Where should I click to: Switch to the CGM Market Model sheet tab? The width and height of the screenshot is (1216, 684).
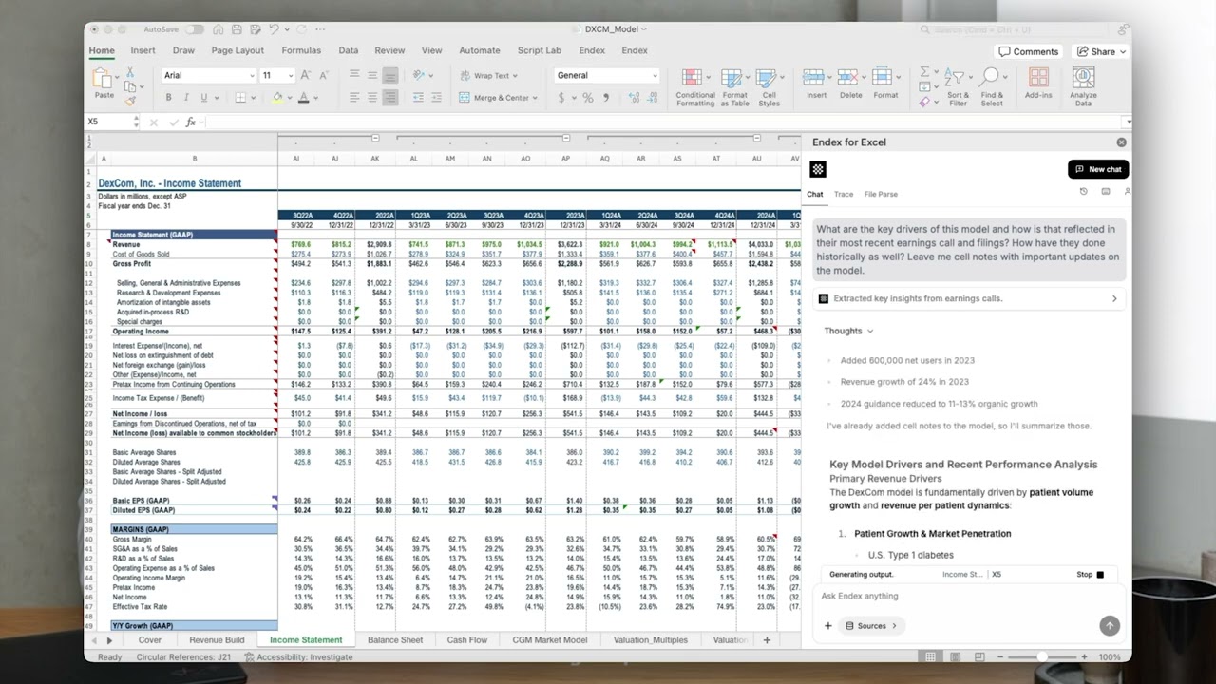coord(550,640)
